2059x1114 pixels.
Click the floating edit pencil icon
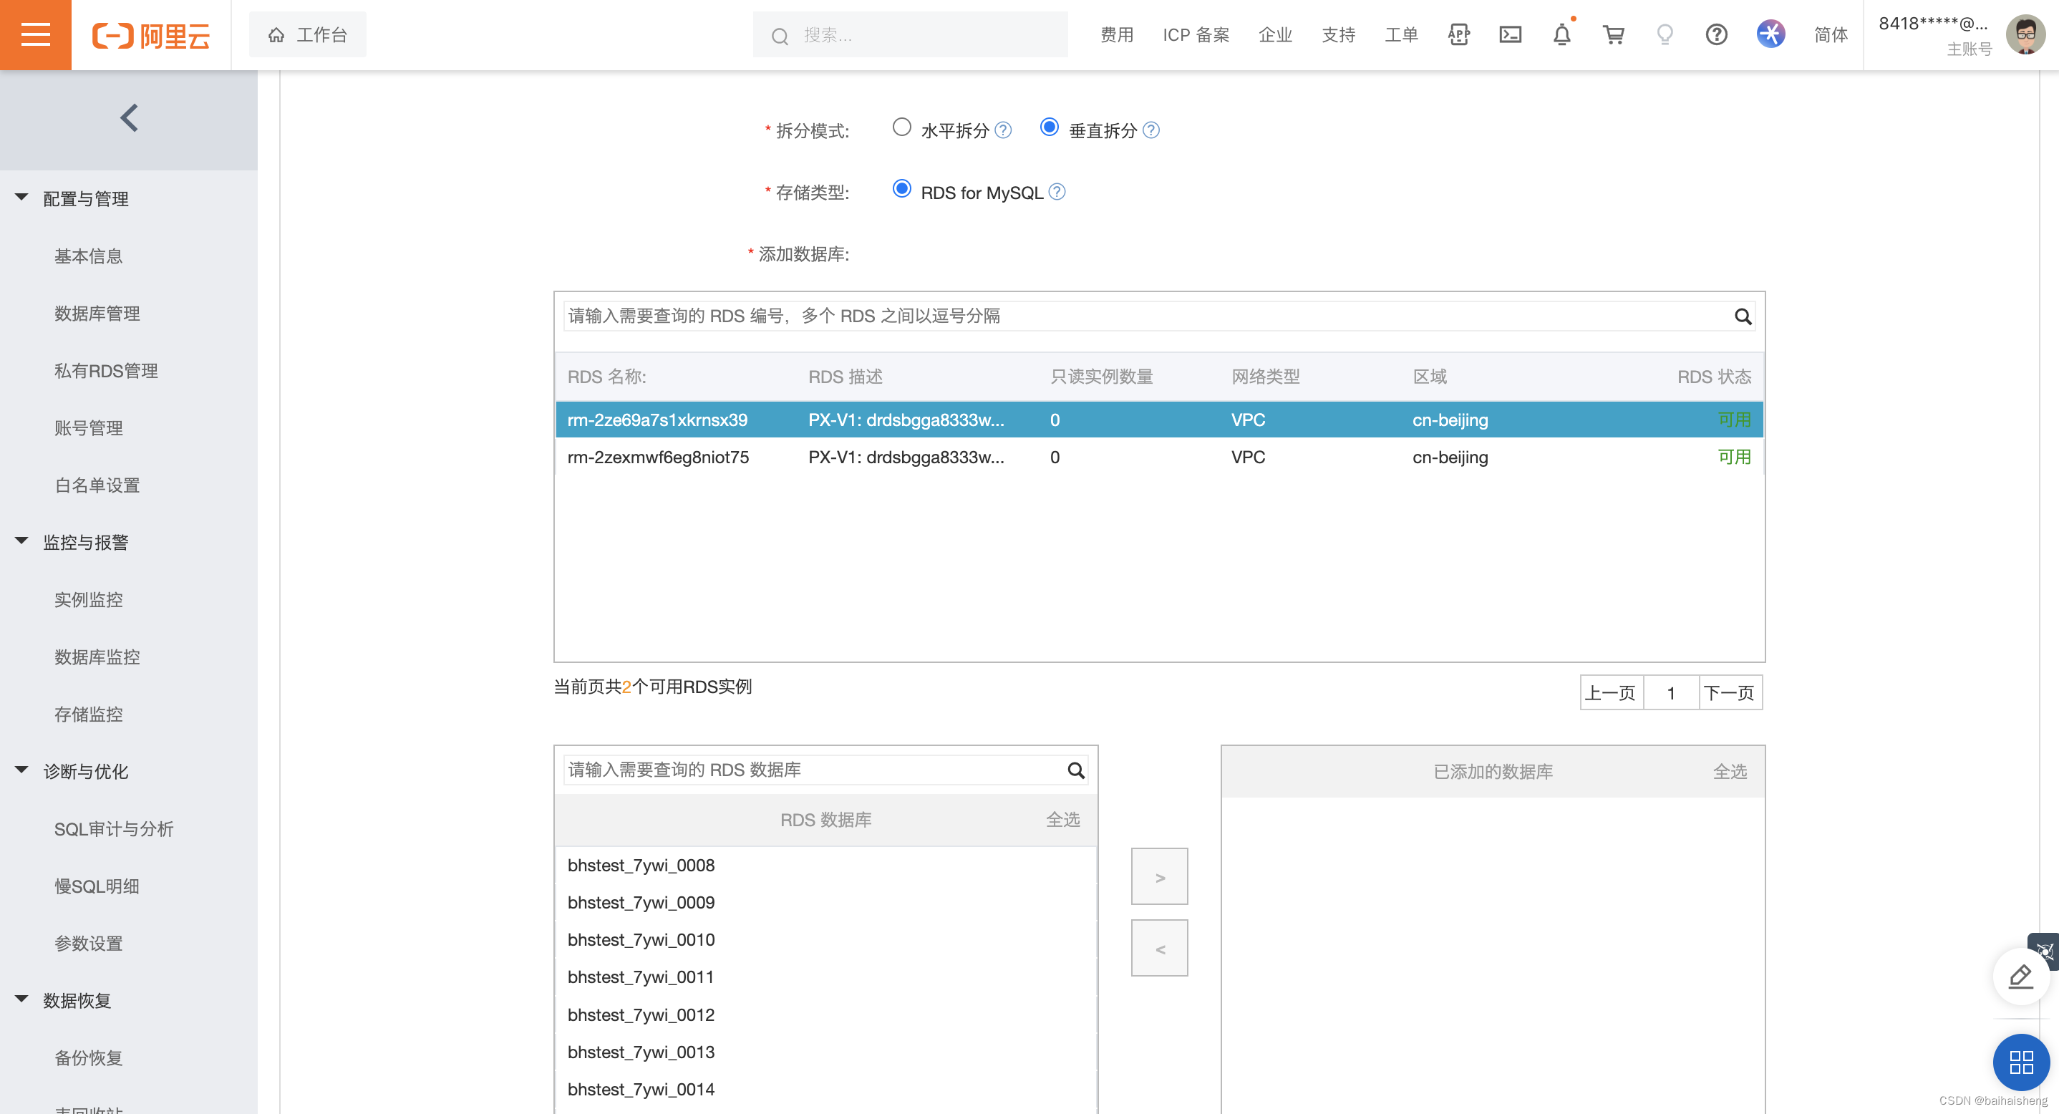click(2020, 976)
